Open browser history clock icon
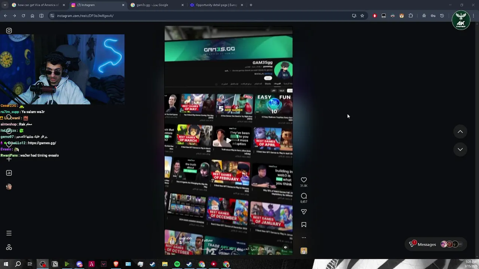 (x=442, y=16)
